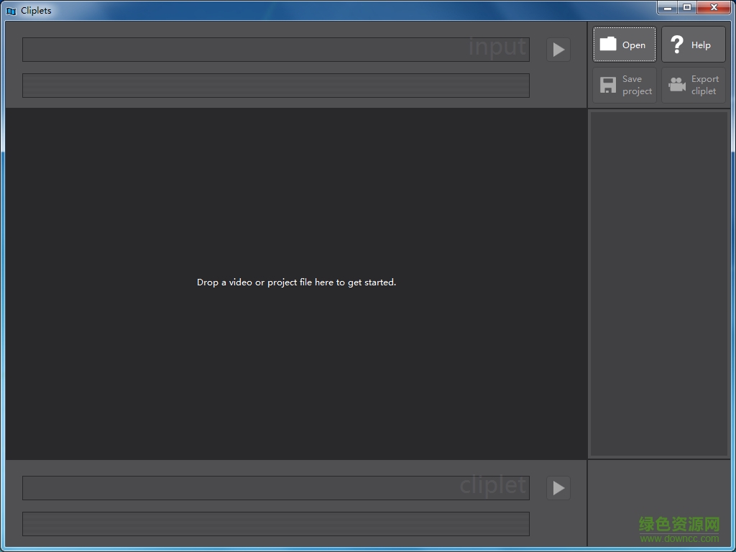The width and height of the screenshot is (736, 552).
Task: Click the upper input timeline bar
Action: coord(276,50)
